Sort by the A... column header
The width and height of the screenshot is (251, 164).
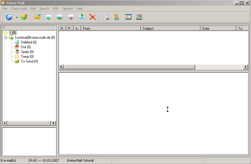[78, 28]
